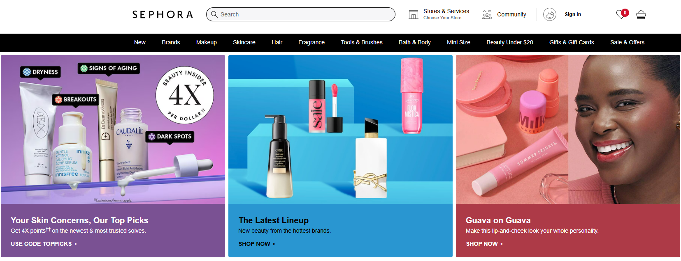Click Your Skin Concerns, Our Top Picks heading
This screenshot has height=261, width=681.
[x=79, y=220]
